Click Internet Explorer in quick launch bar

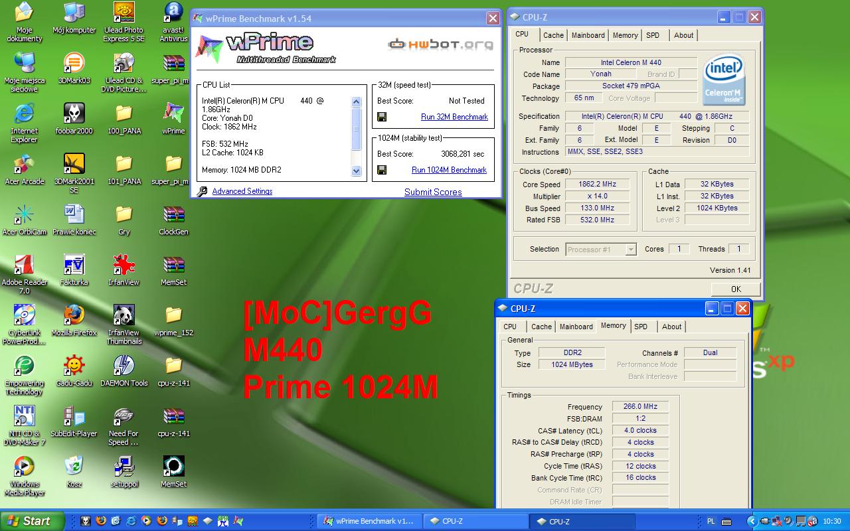[x=131, y=521]
